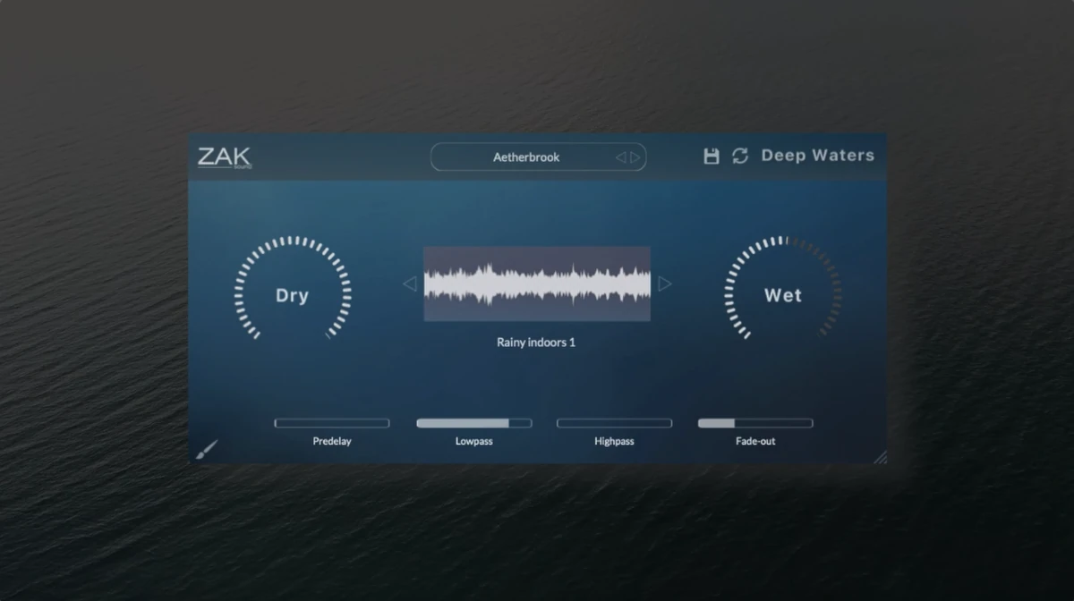The height and width of the screenshot is (601, 1074).
Task: Click the Fade-out label
Action: 754,440
